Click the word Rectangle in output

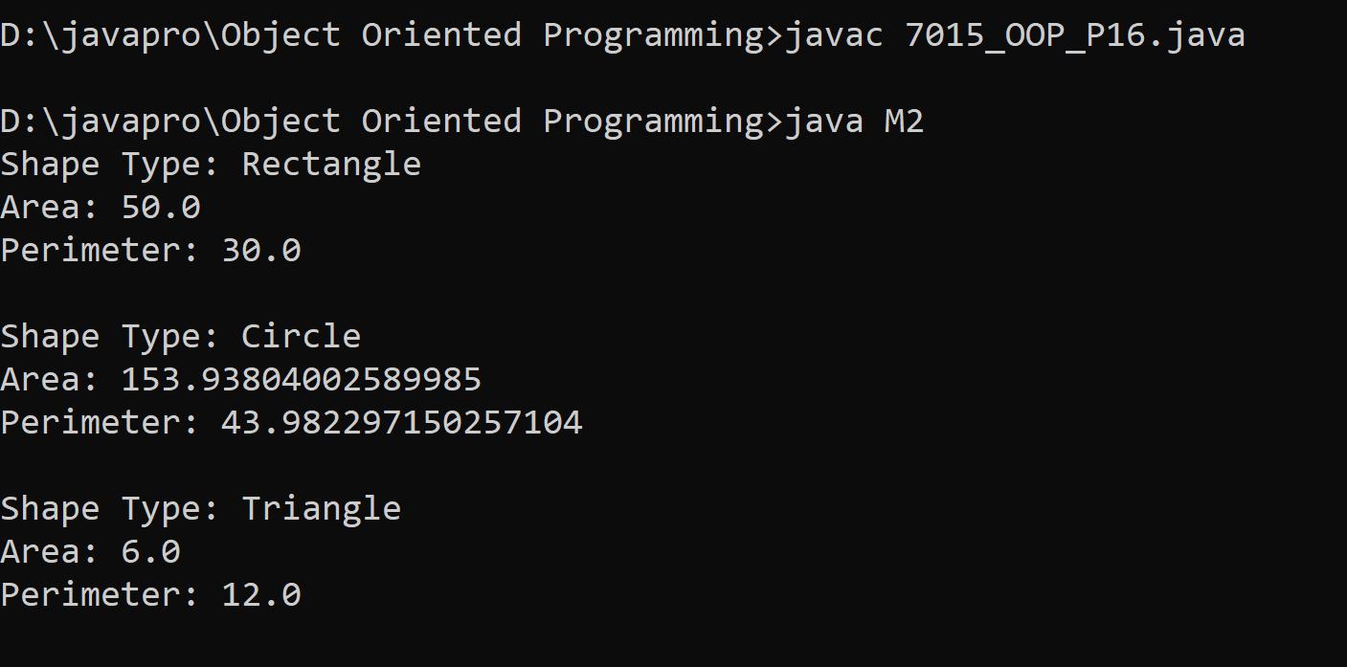331,165
